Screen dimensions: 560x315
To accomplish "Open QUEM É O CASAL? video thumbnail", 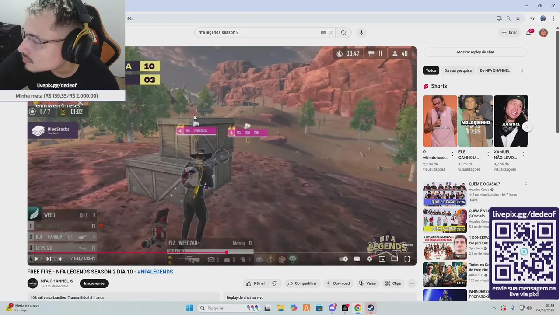I will click(x=444, y=193).
